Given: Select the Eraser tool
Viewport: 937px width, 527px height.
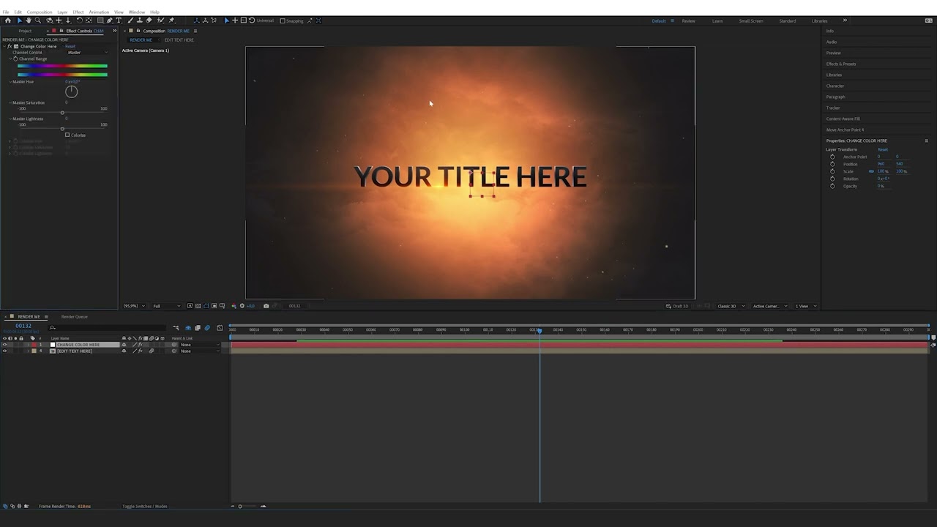Looking at the screenshot, I should click(x=149, y=20).
